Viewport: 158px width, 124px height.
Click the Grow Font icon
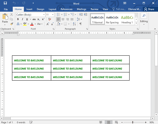coord(48,24)
